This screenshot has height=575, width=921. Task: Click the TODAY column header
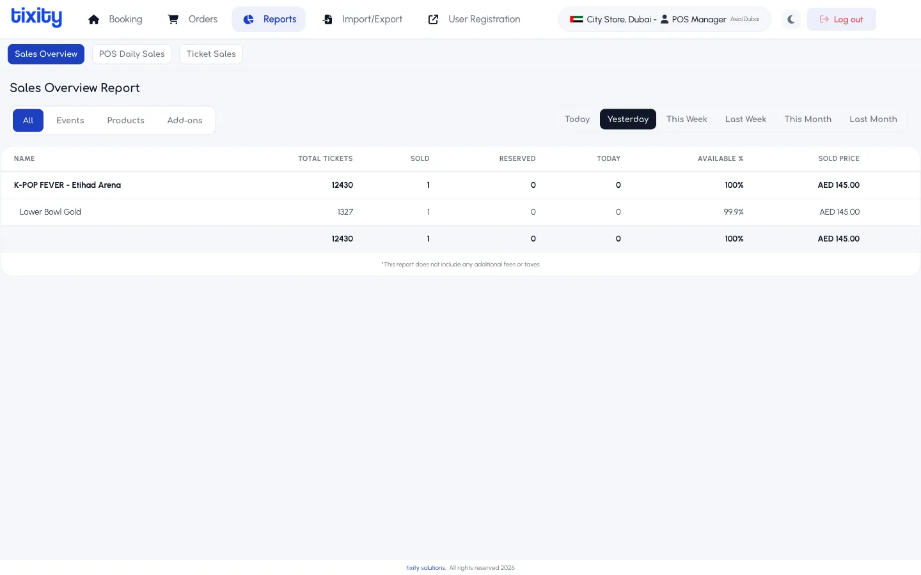click(x=609, y=158)
